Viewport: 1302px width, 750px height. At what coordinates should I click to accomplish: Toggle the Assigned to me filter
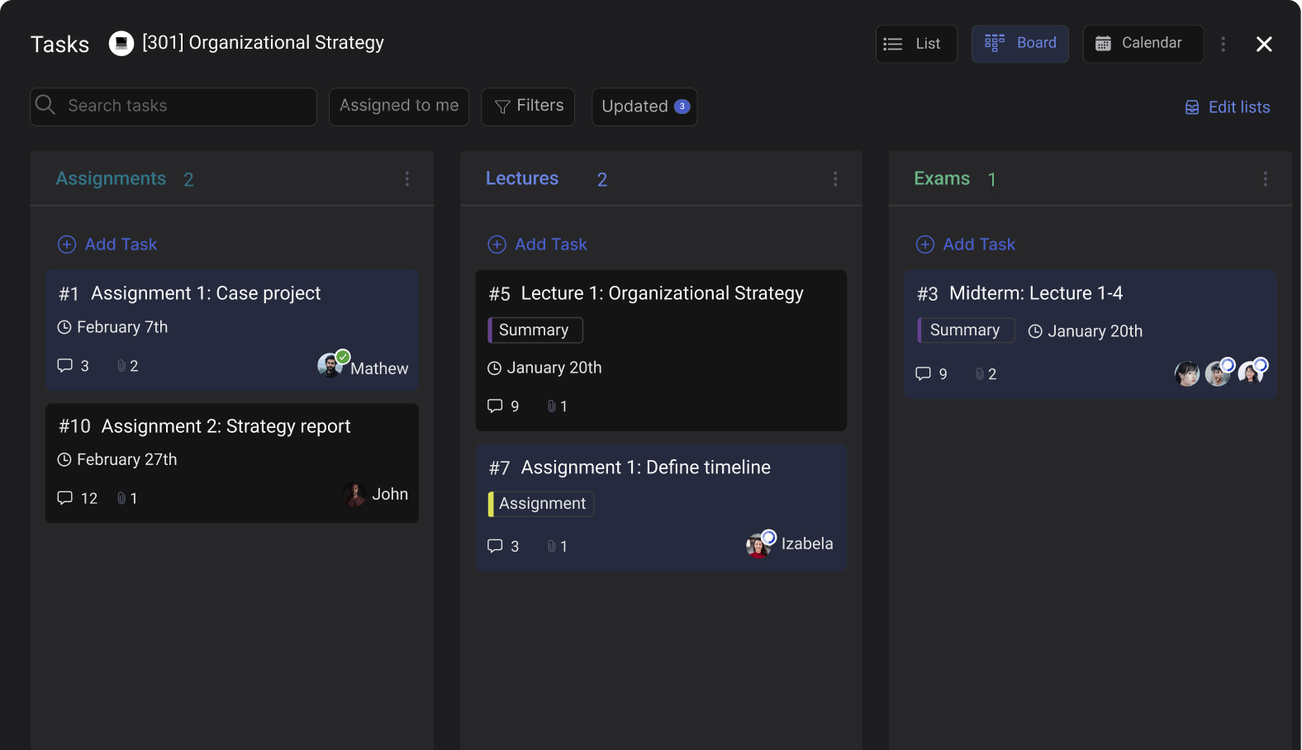398,106
